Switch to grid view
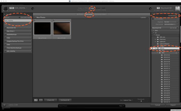 pyautogui.click(x=36, y=100)
